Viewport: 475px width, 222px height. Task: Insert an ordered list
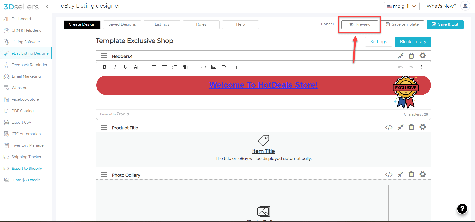click(175, 67)
